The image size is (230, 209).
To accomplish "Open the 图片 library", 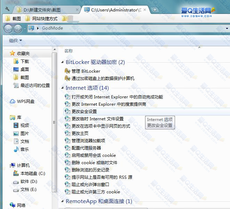I will point(21,134).
